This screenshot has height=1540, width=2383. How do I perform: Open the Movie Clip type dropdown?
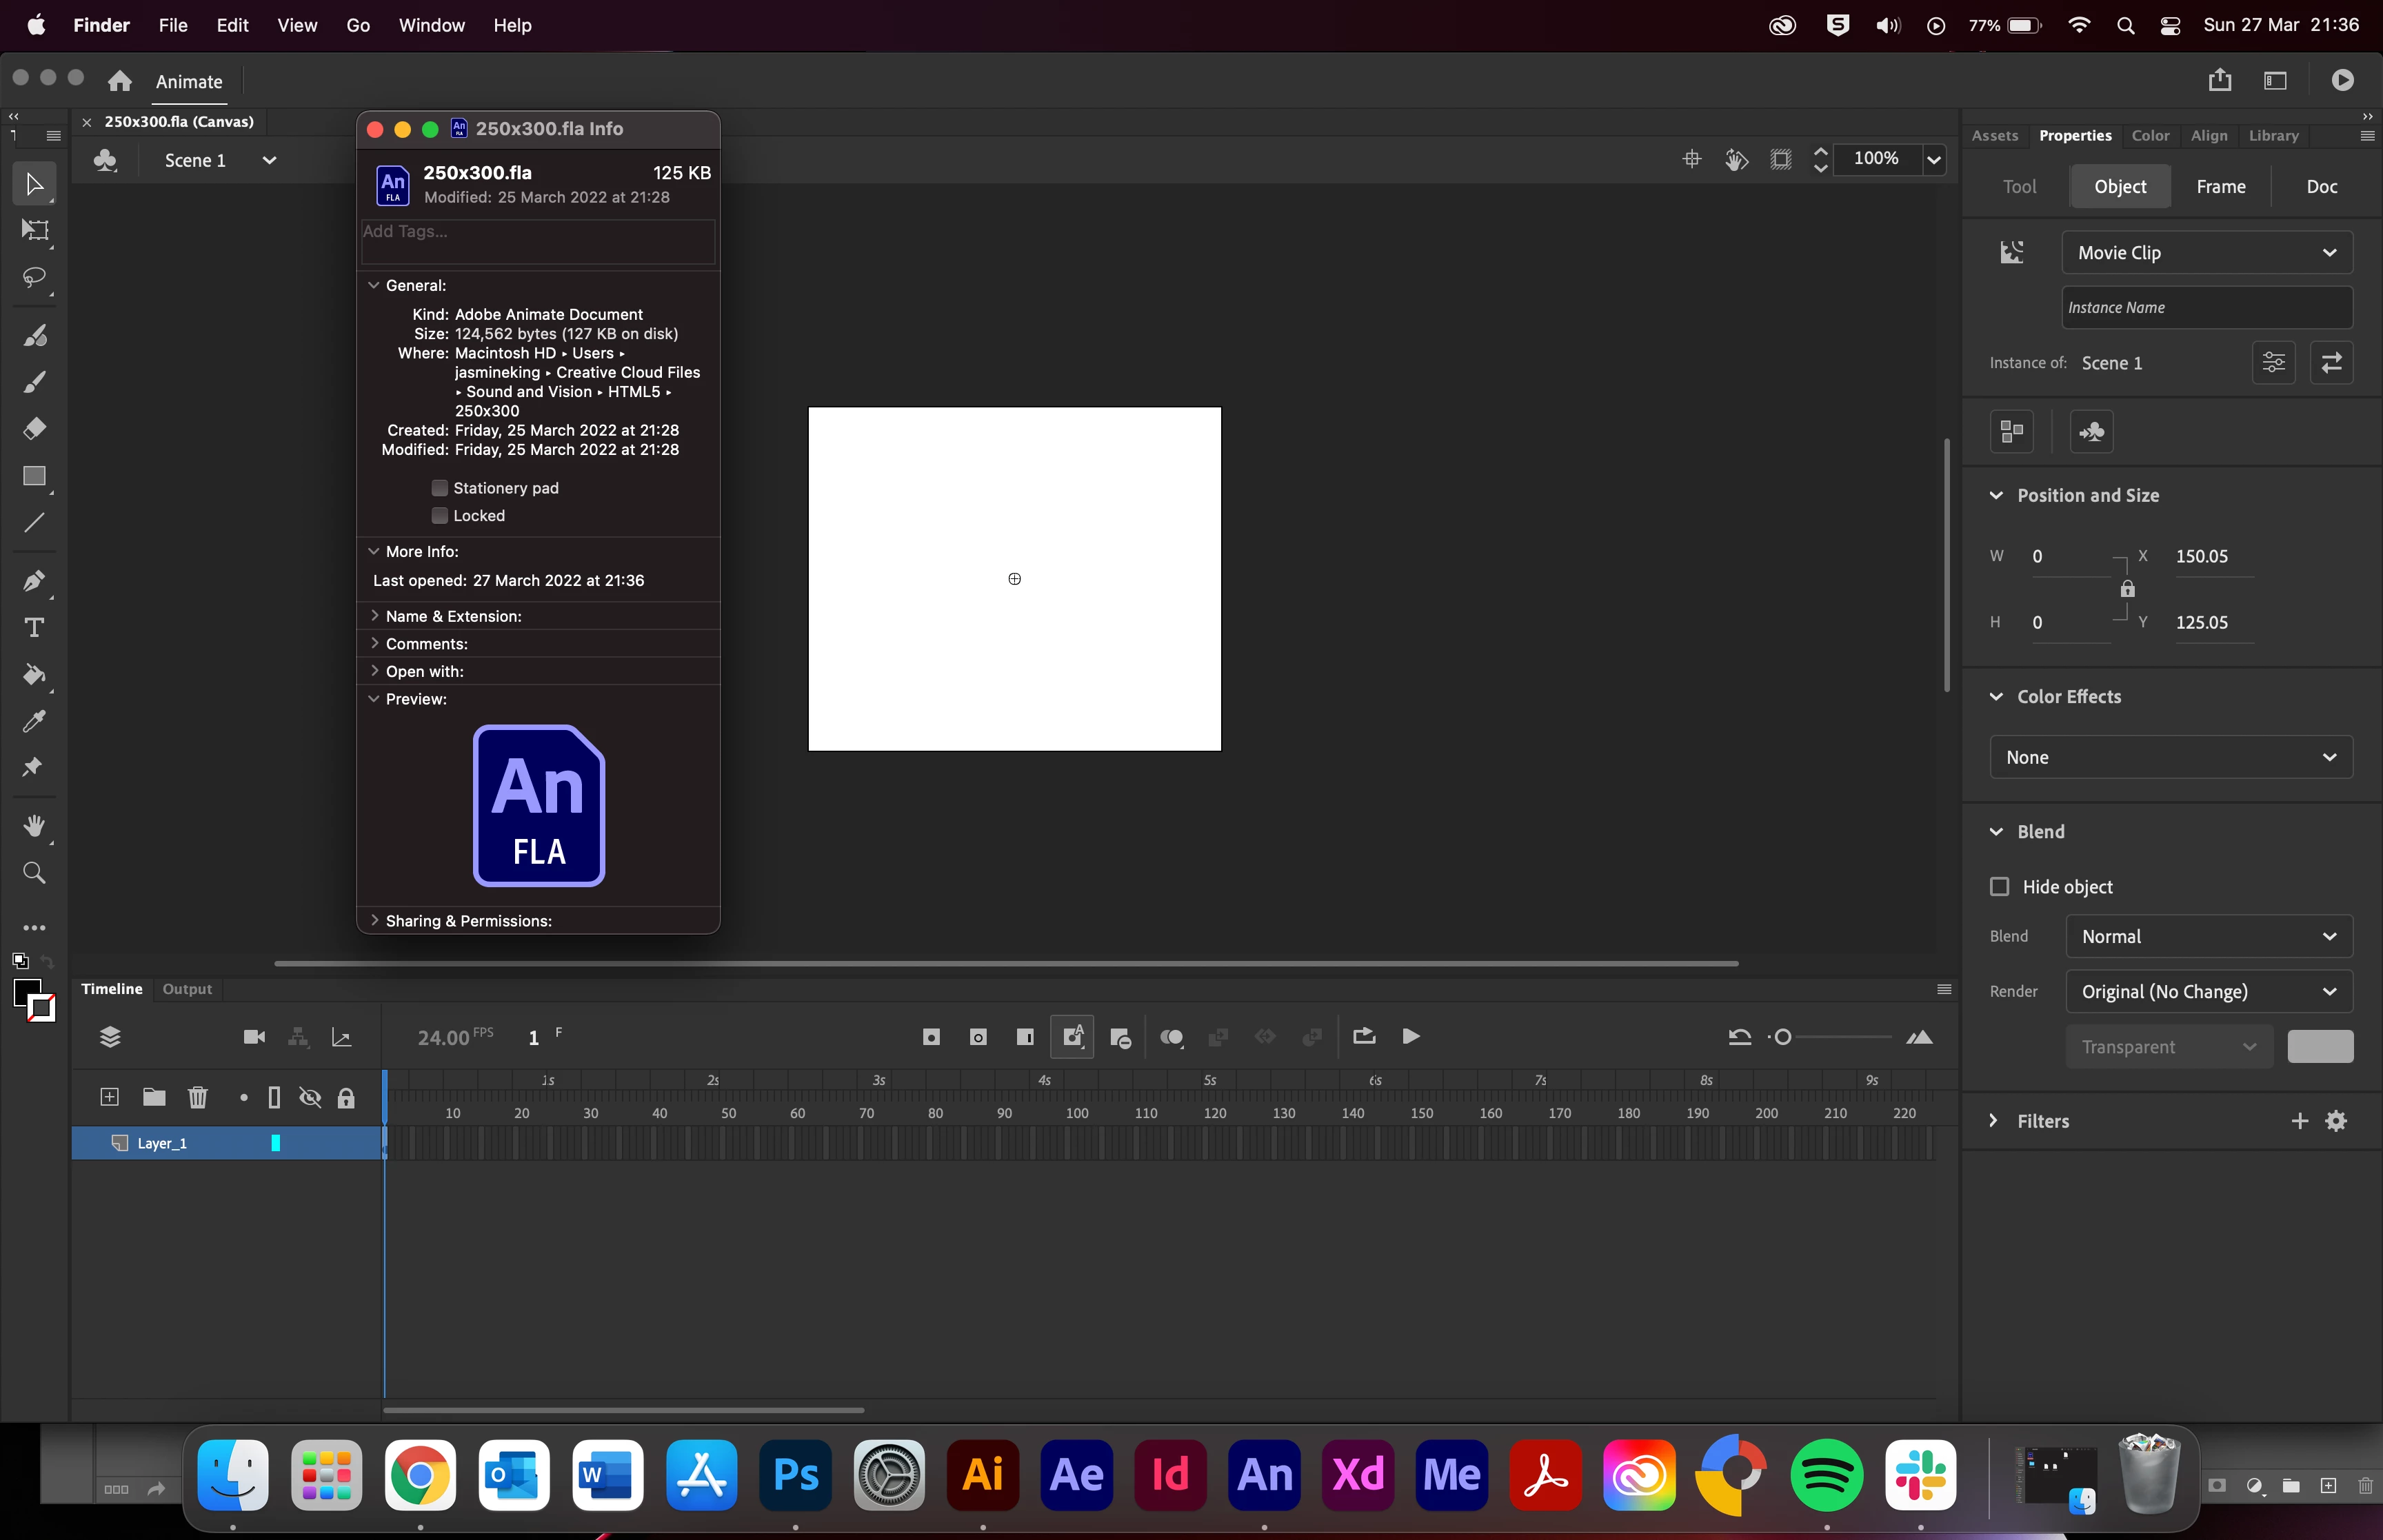click(x=2206, y=253)
